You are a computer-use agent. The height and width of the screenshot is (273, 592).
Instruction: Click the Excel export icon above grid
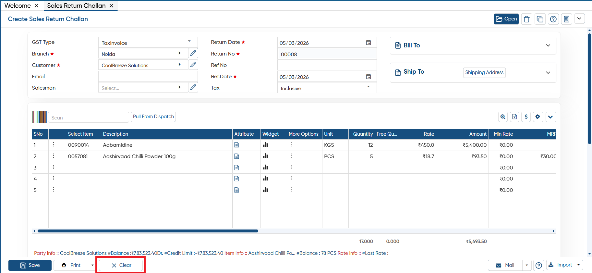[x=514, y=117]
